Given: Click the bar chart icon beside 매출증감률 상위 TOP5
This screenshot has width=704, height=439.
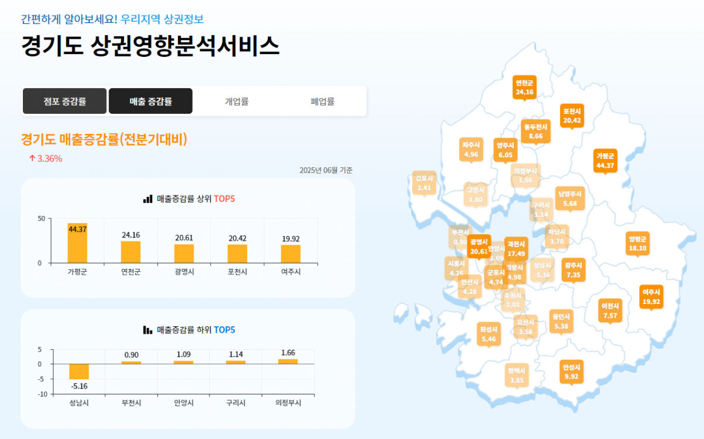Looking at the screenshot, I should pos(147,197).
